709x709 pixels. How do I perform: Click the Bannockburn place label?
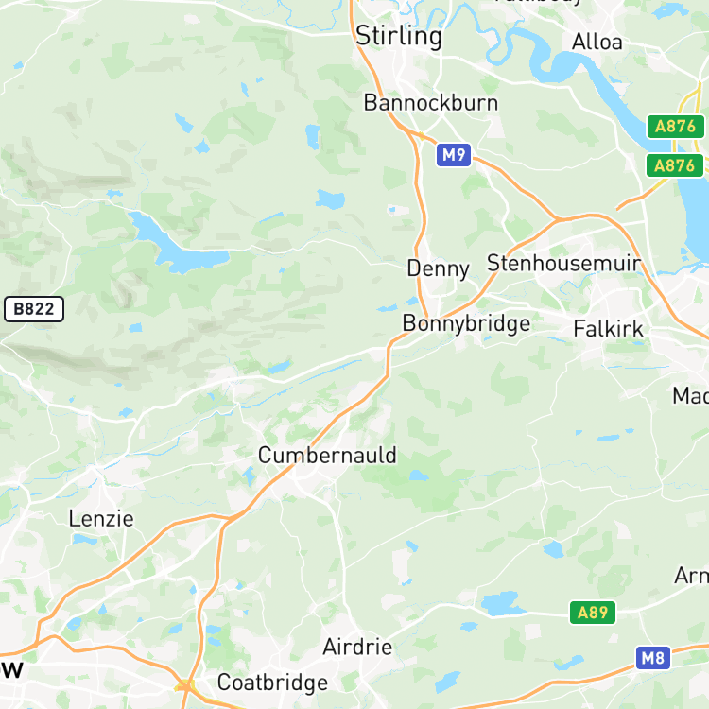pos(431,103)
